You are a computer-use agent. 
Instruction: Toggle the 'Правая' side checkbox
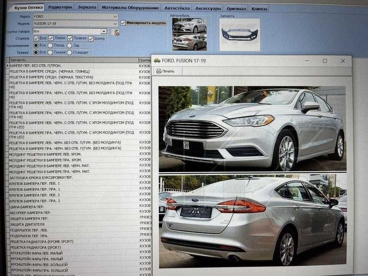coord(70,38)
